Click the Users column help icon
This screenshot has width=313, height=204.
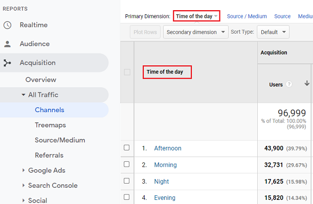289,85
